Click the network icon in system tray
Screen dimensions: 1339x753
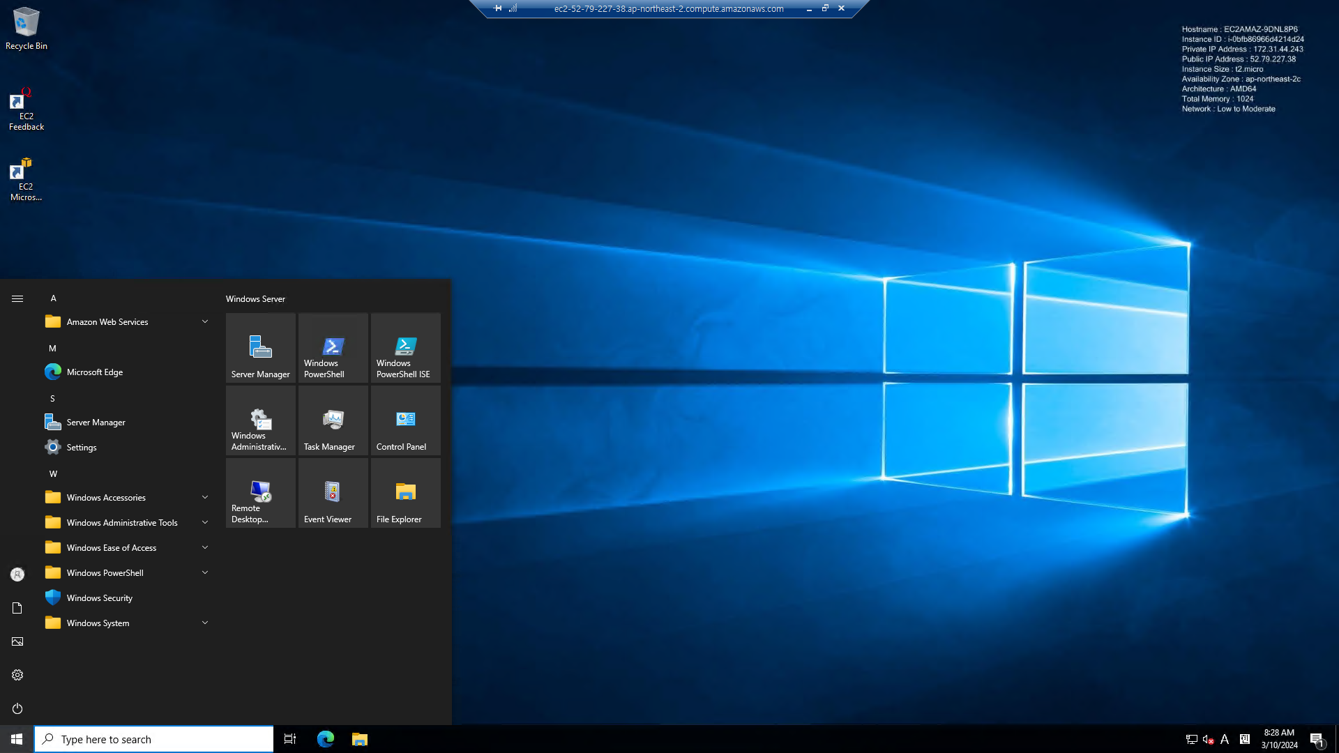pos(1192,739)
